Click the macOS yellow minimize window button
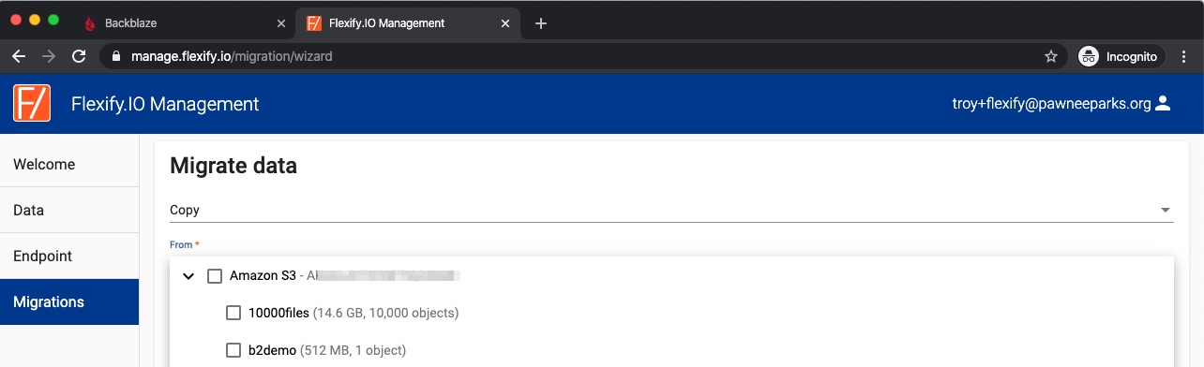The height and width of the screenshot is (367, 1204). (35, 20)
